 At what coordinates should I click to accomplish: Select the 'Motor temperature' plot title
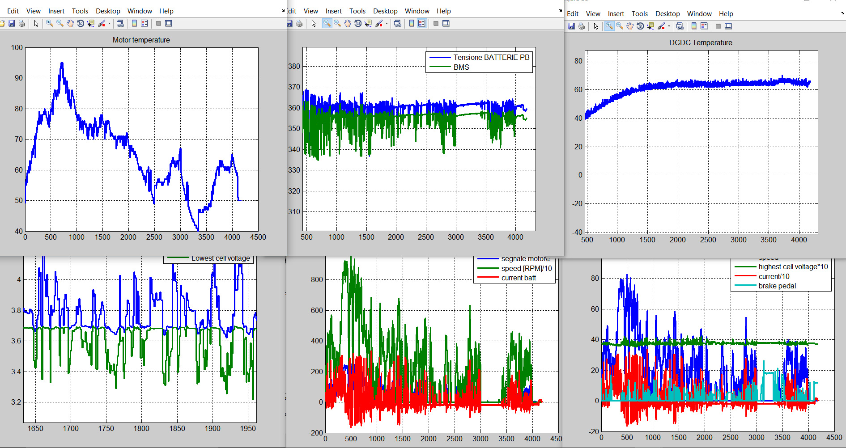tap(141, 40)
